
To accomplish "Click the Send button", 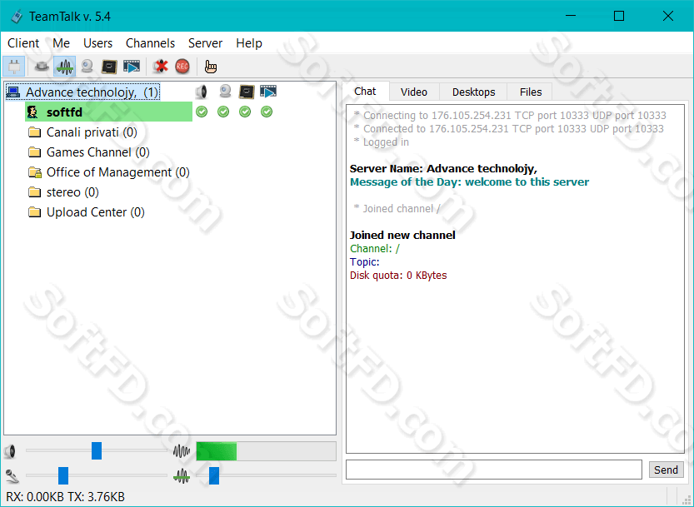I will [x=667, y=470].
